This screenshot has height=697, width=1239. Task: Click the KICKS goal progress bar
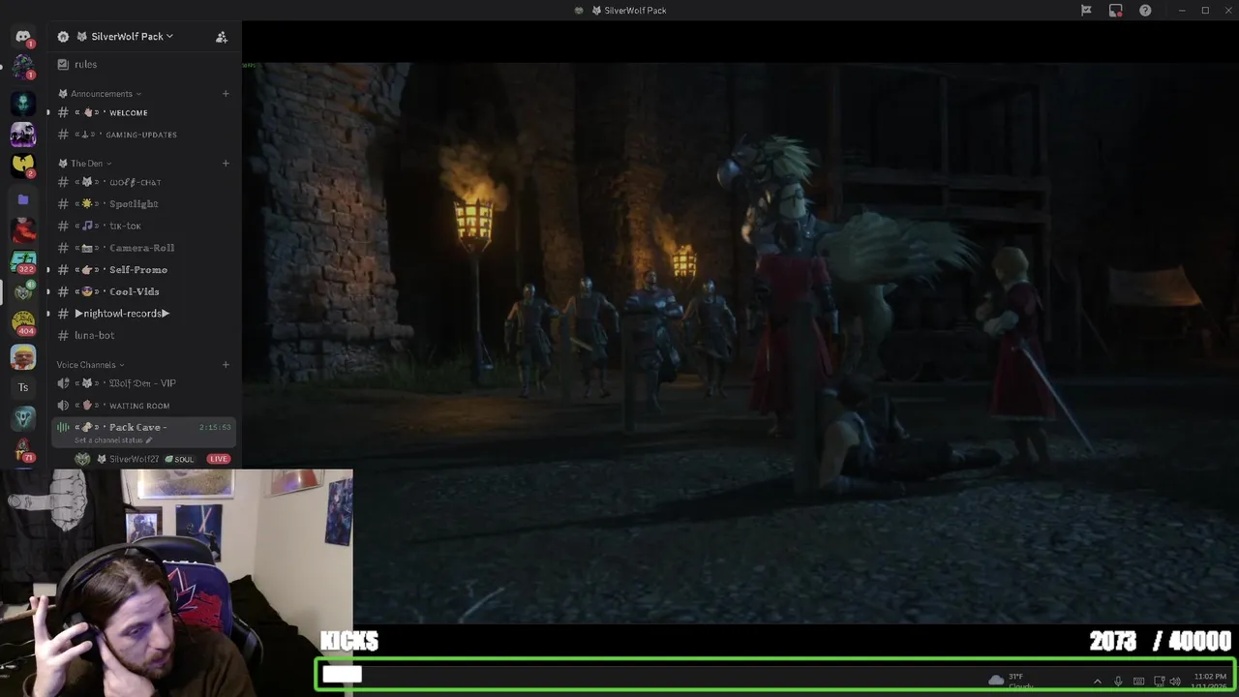coord(775,675)
